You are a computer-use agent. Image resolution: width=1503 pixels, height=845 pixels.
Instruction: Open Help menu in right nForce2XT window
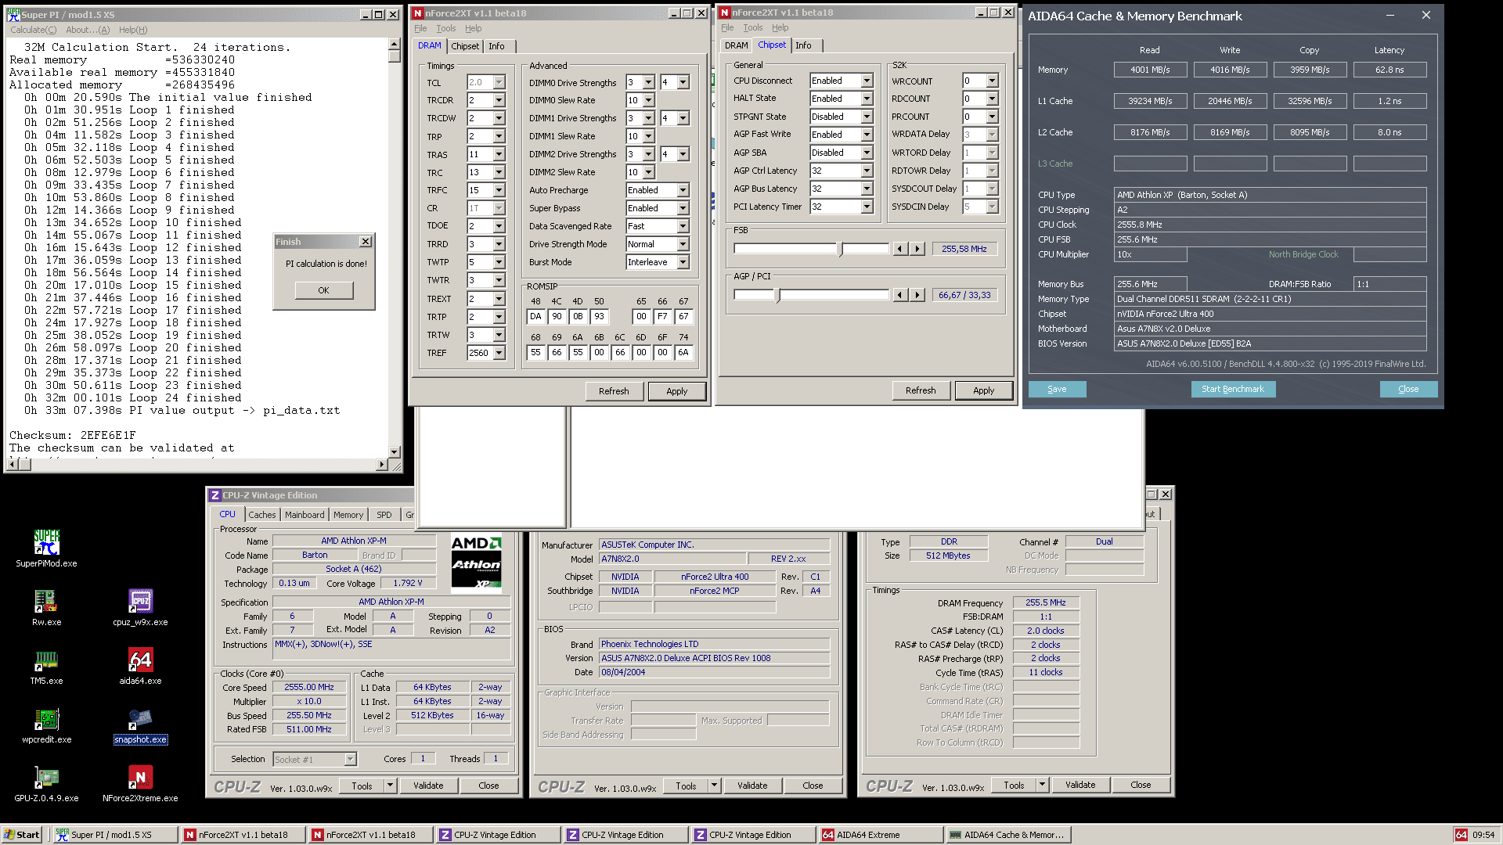pos(780,27)
